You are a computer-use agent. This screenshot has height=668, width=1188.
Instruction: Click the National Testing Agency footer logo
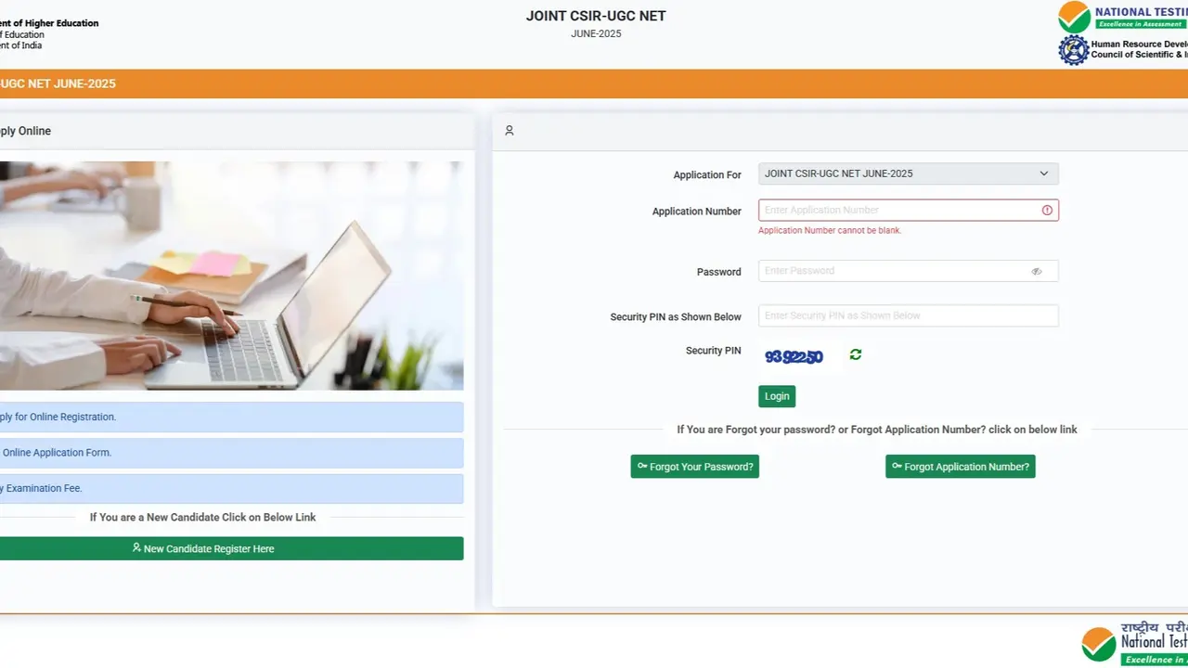click(x=1098, y=641)
